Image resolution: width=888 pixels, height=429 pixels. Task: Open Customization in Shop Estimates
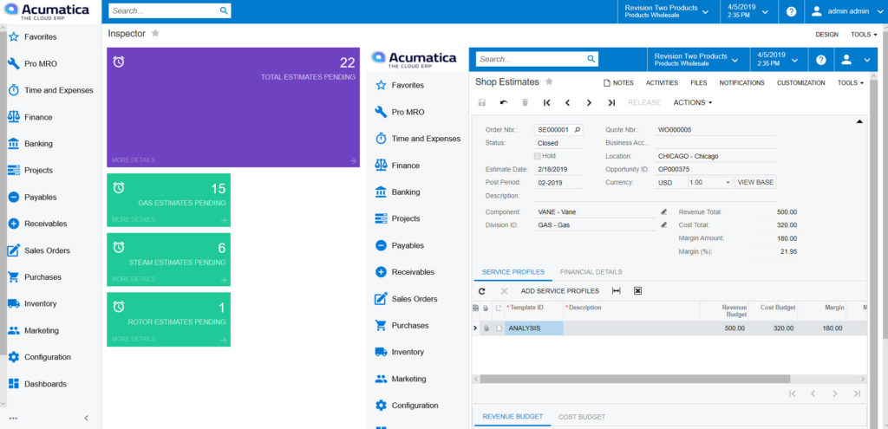(800, 82)
